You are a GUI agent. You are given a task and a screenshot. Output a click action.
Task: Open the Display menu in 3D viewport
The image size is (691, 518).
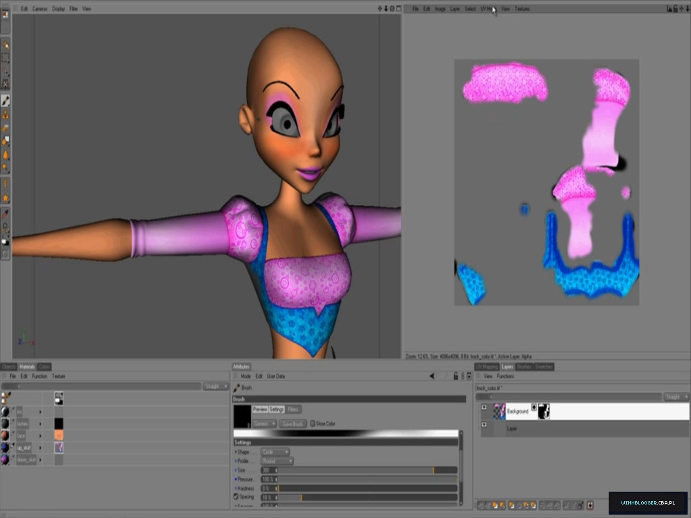(x=58, y=9)
